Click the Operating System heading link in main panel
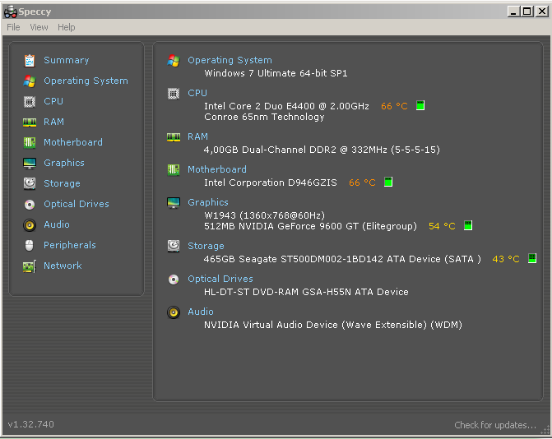This screenshot has height=439, width=552. tap(230, 60)
